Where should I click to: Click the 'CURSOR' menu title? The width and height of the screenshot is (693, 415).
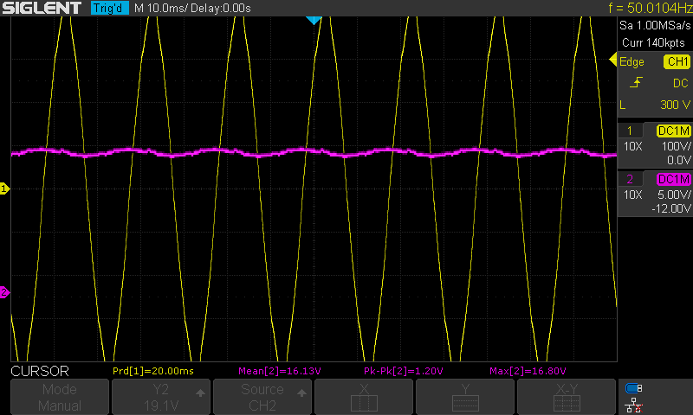click(40, 372)
